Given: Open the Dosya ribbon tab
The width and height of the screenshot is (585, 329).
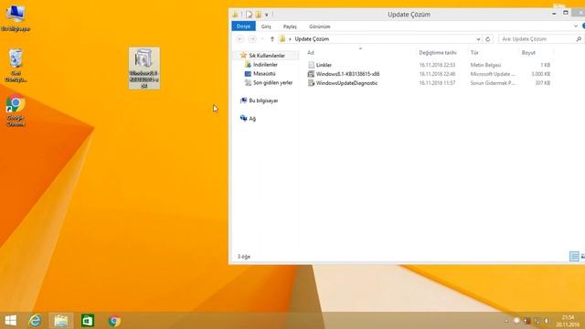Looking at the screenshot, I should coord(243,27).
